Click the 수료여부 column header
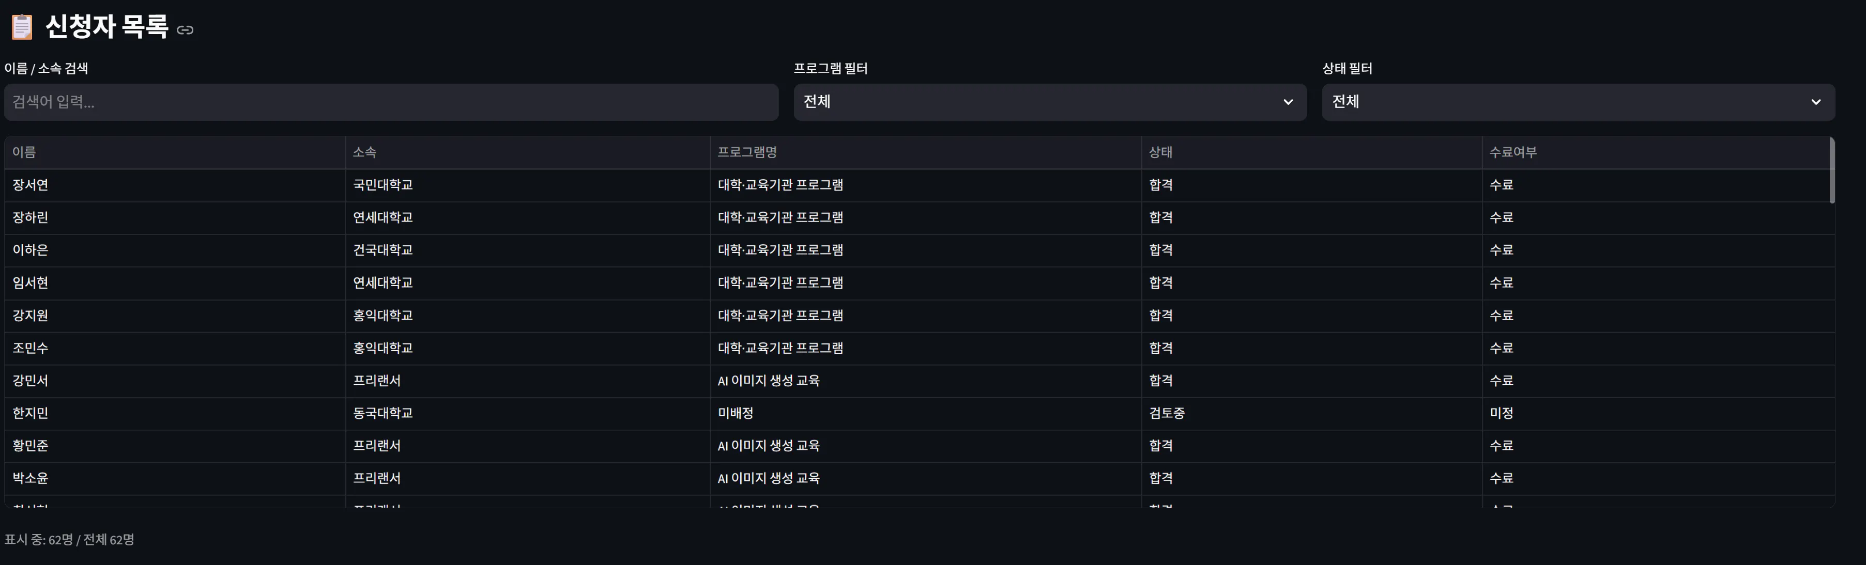Screen dimensions: 1866x565 pos(1512,152)
